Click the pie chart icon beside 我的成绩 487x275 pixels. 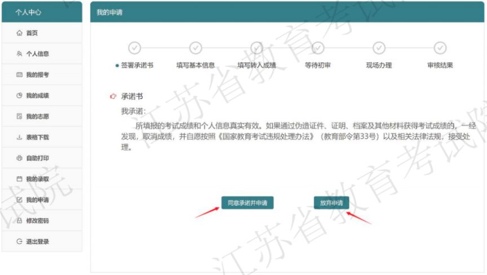click(19, 96)
